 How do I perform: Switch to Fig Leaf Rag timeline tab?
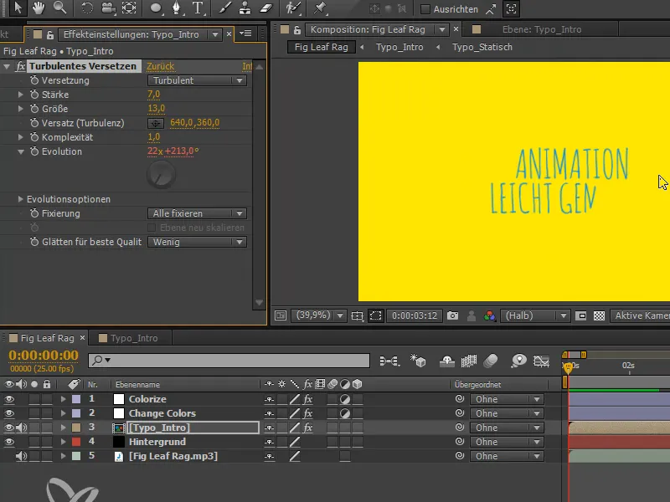[47, 338]
